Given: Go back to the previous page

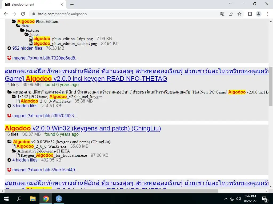Looking at the screenshot, I should tap(6, 14).
